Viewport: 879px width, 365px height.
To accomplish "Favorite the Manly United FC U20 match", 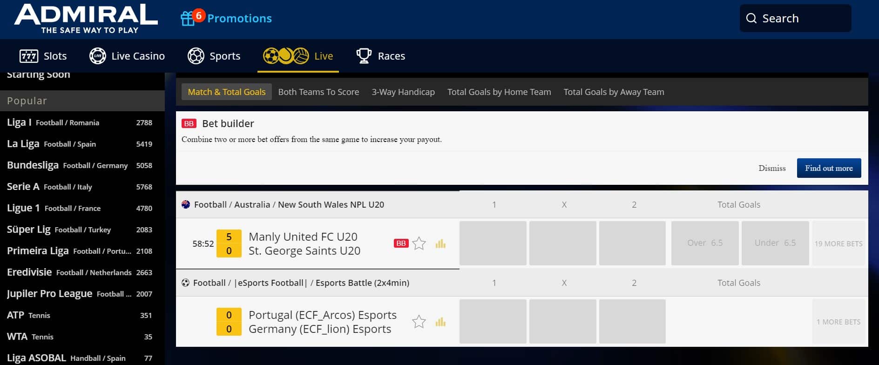I will tap(419, 243).
